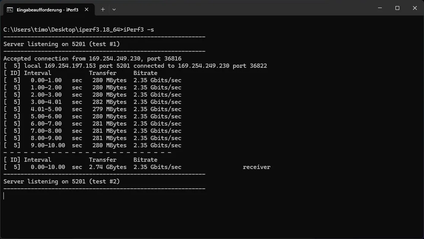Click the '279 MBytes' transfer value
This screenshot has height=239, width=424.
click(x=110, y=109)
